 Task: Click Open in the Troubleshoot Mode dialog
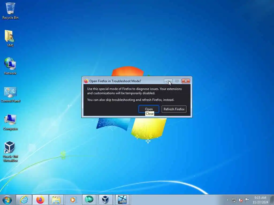(x=149, y=109)
